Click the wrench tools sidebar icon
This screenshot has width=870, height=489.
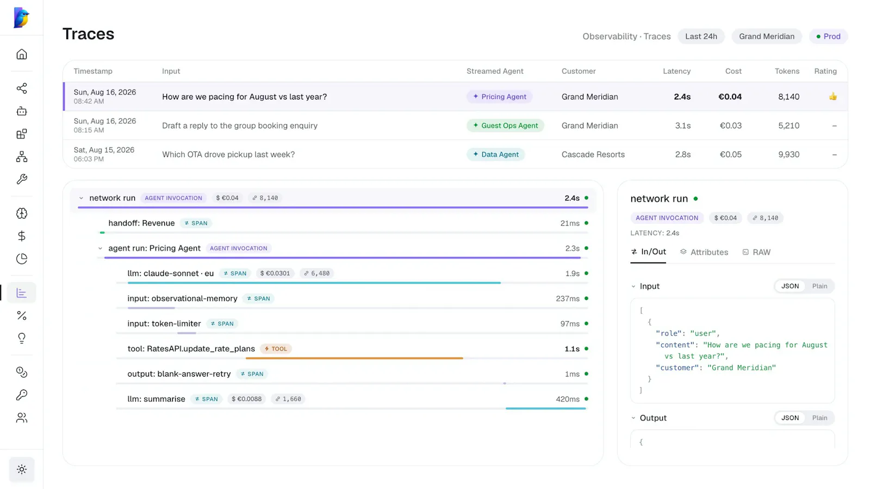click(x=22, y=179)
